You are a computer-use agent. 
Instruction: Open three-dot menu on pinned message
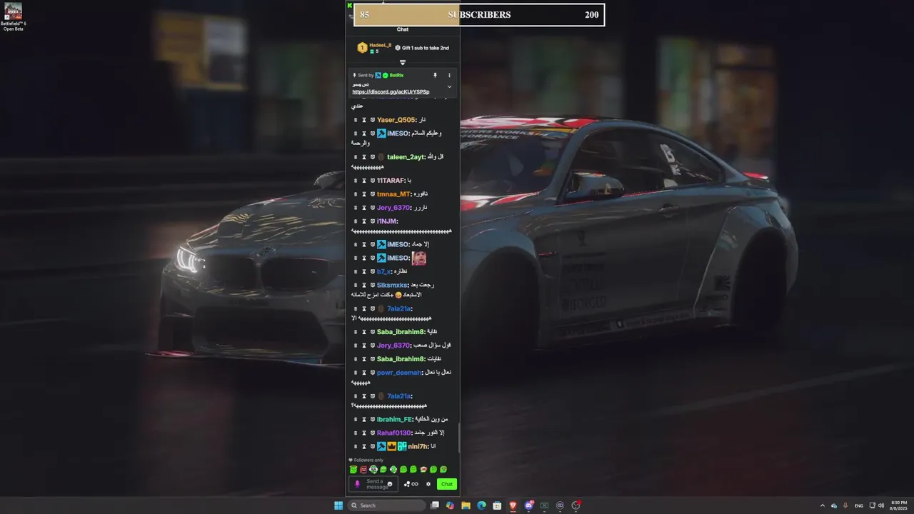[x=449, y=75]
